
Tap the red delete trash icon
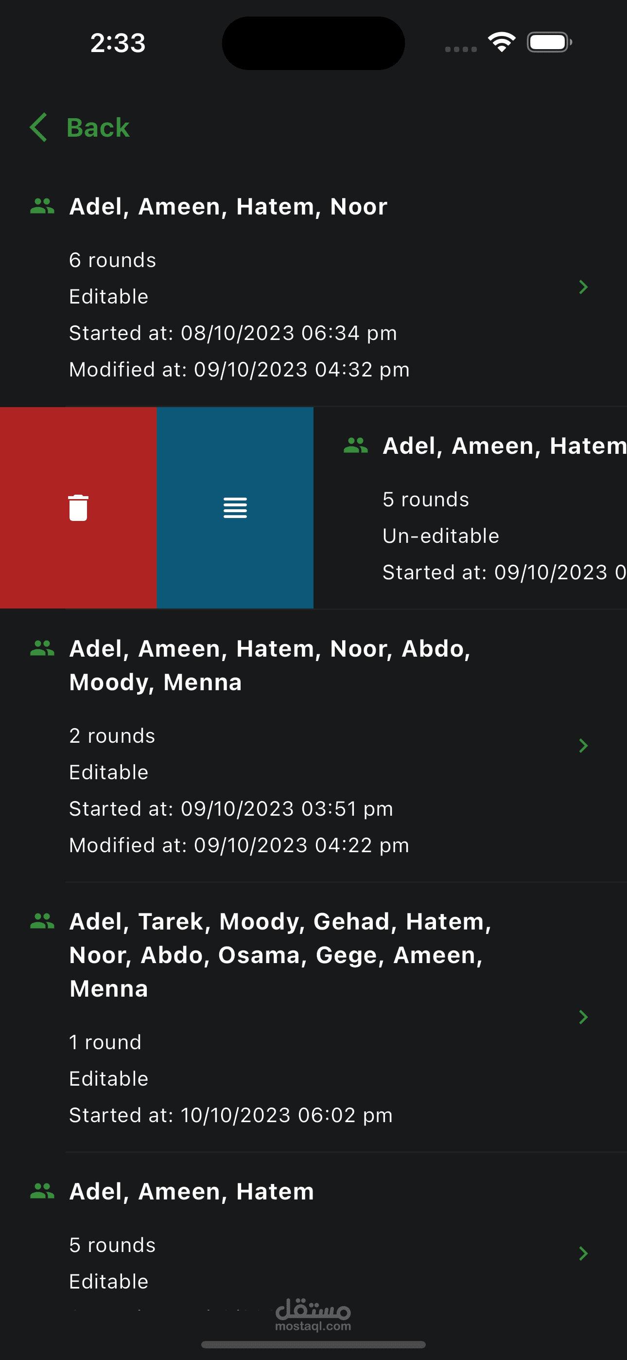(78, 507)
